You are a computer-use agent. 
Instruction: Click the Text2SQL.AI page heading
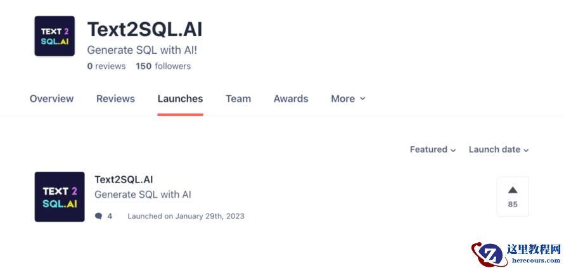coord(144,29)
